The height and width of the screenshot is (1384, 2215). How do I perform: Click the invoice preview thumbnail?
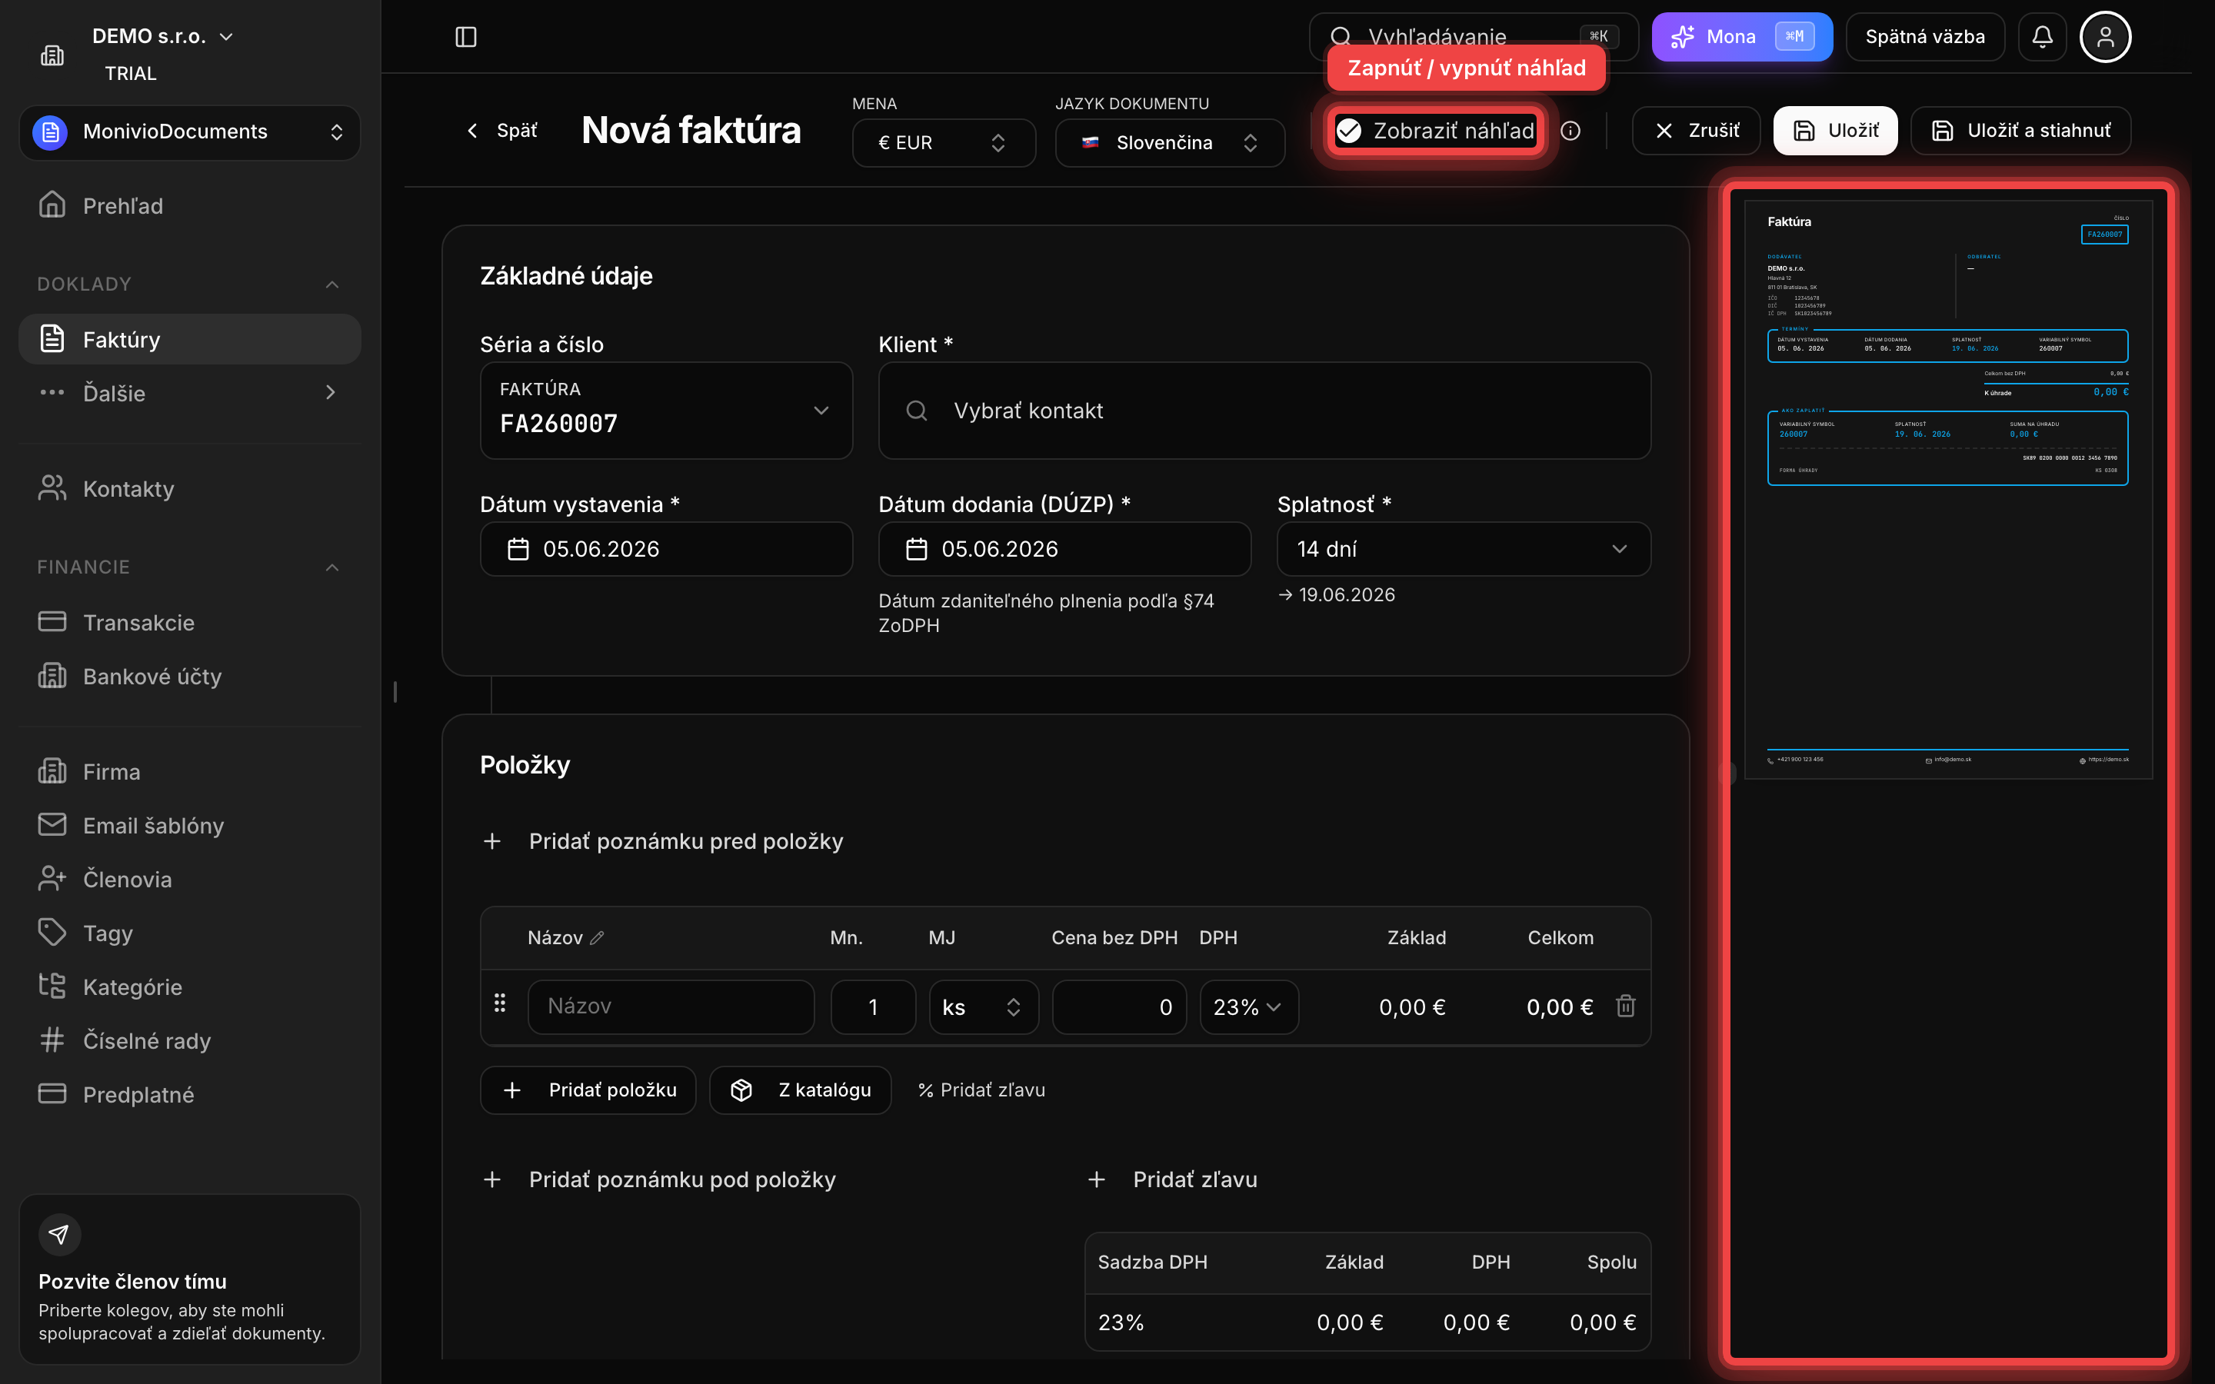[x=1947, y=490]
